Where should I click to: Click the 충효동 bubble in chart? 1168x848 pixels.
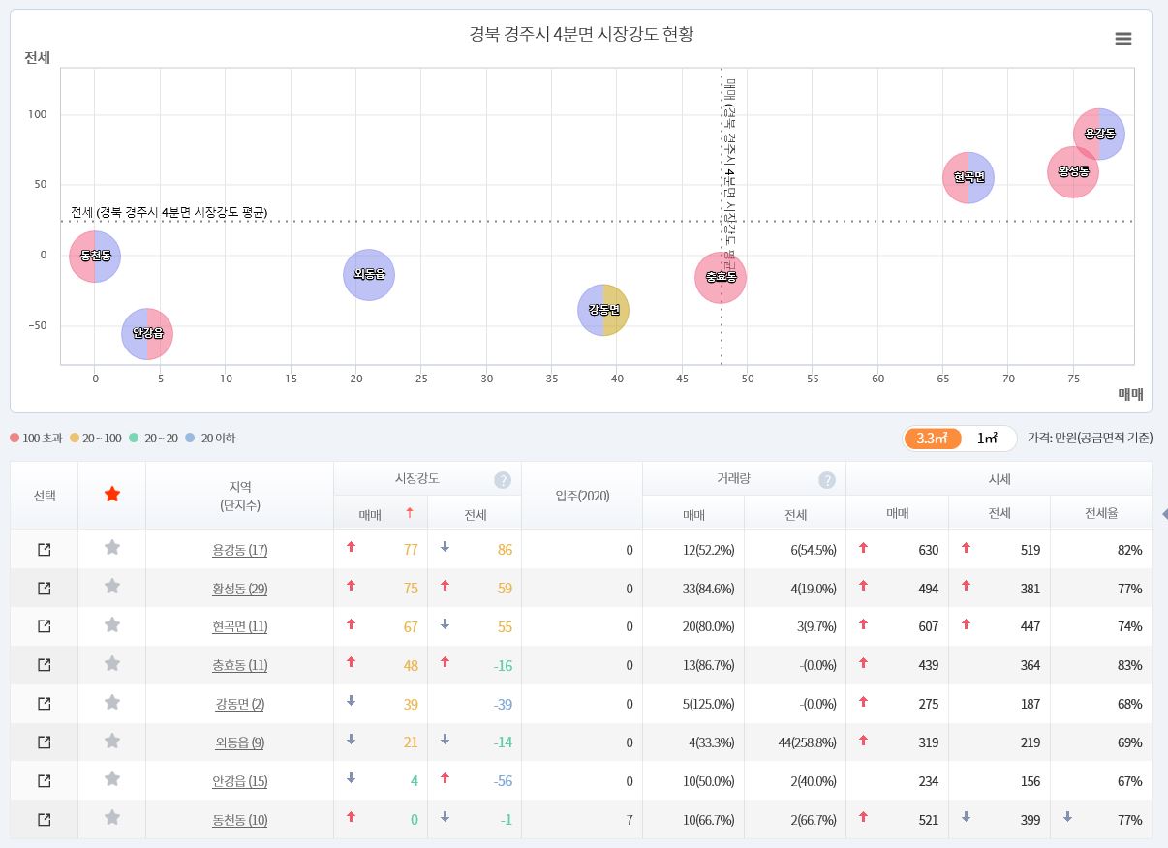point(721,277)
